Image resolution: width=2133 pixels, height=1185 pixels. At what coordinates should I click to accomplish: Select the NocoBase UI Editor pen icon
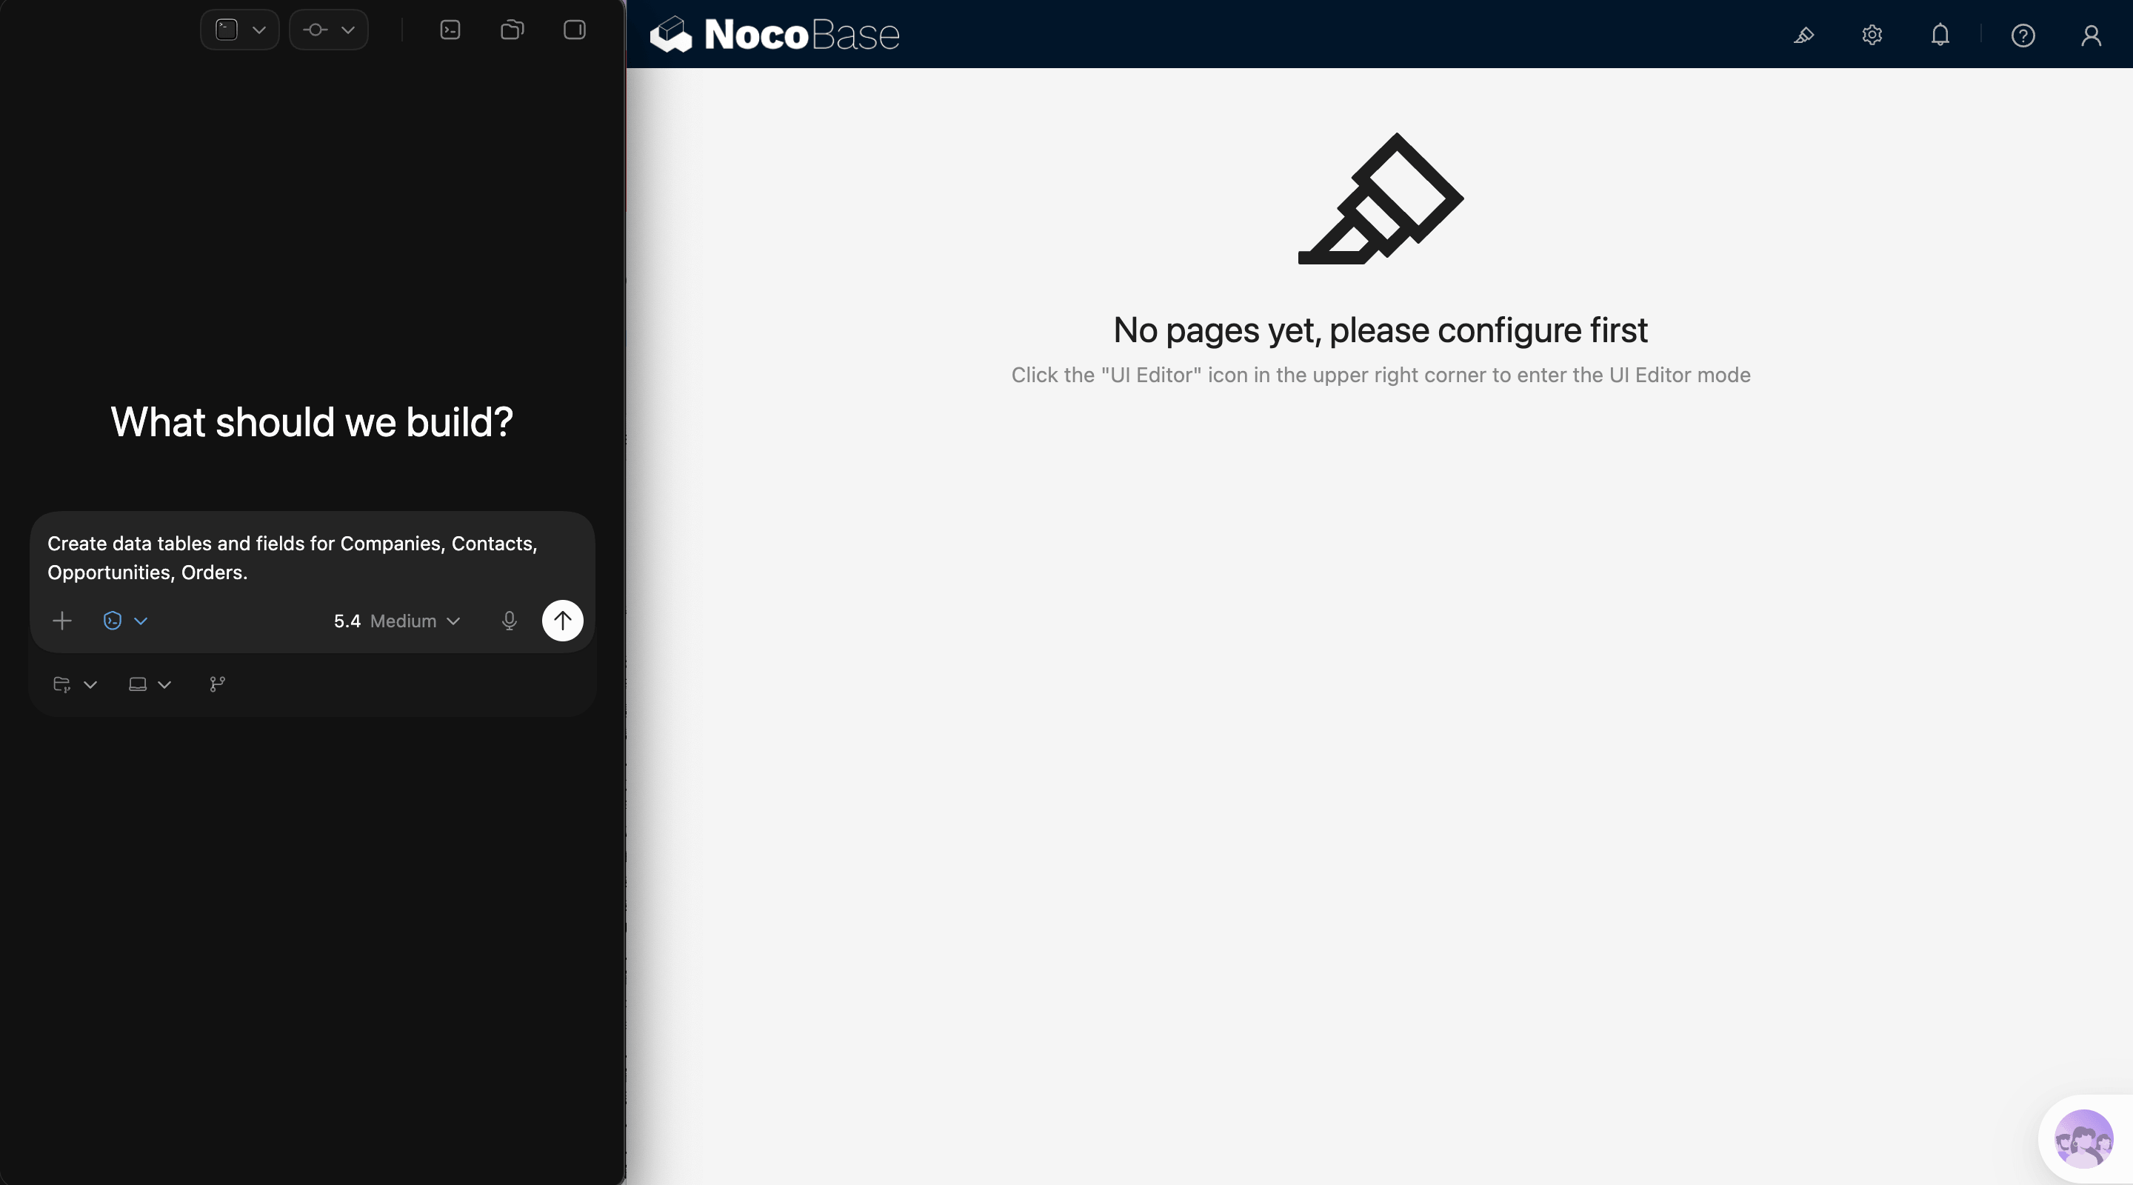[1804, 35]
